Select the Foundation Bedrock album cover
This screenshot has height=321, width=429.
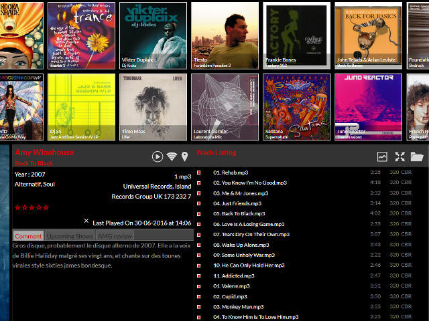pos(418,35)
